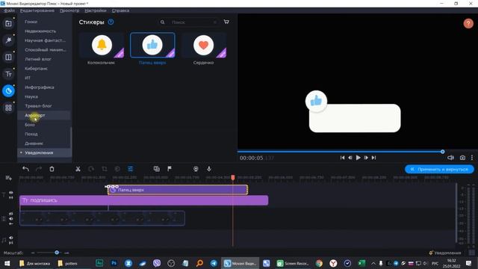Add a marker with flag icon
The image size is (478, 269).
click(170, 169)
